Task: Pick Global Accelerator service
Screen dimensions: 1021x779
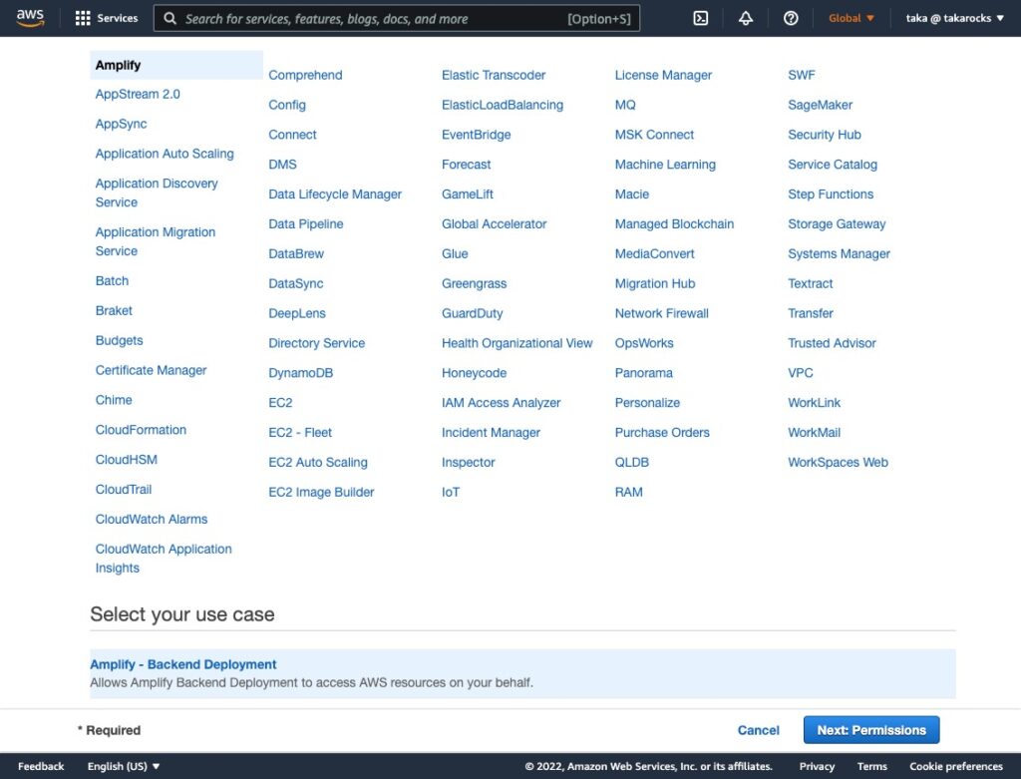Action: 495,224
